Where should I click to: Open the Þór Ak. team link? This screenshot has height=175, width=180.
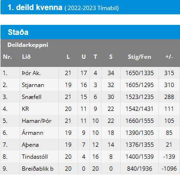click(x=31, y=73)
